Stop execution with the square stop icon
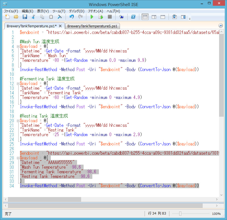The image size is (227, 220). point(110,17)
